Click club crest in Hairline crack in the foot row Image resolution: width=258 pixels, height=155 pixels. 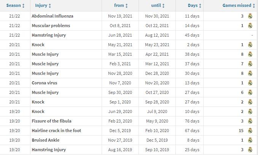[250, 131]
